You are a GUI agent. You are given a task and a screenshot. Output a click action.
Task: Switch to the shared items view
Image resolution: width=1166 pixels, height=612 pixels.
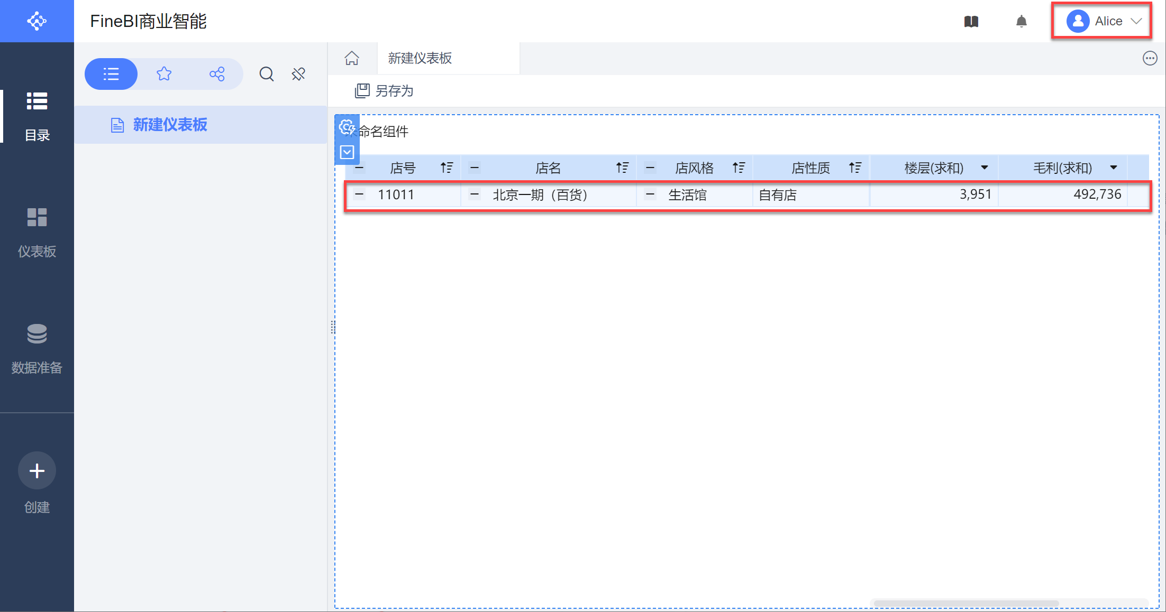pyautogui.click(x=217, y=74)
